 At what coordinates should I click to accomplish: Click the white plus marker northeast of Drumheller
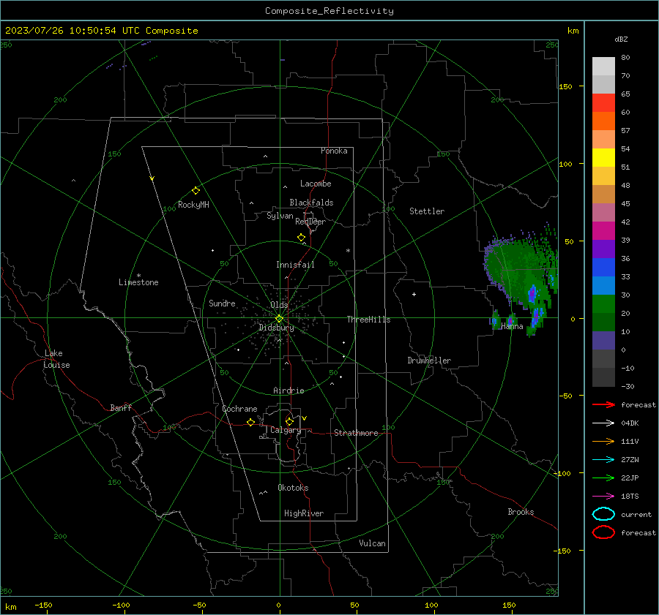(414, 294)
